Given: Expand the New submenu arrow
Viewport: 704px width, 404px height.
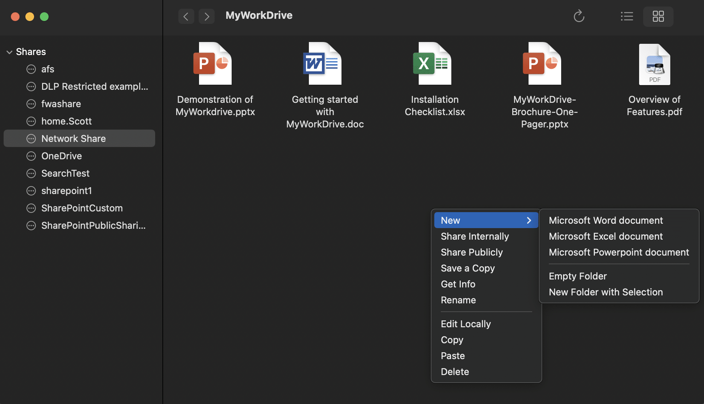Looking at the screenshot, I should pos(529,220).
